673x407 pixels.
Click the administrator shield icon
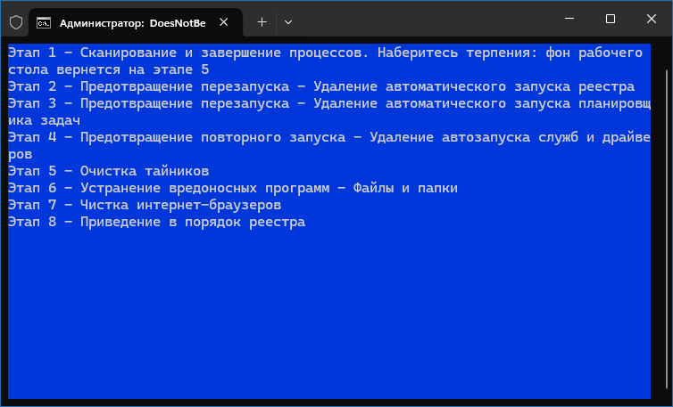(x=15, y=20)
